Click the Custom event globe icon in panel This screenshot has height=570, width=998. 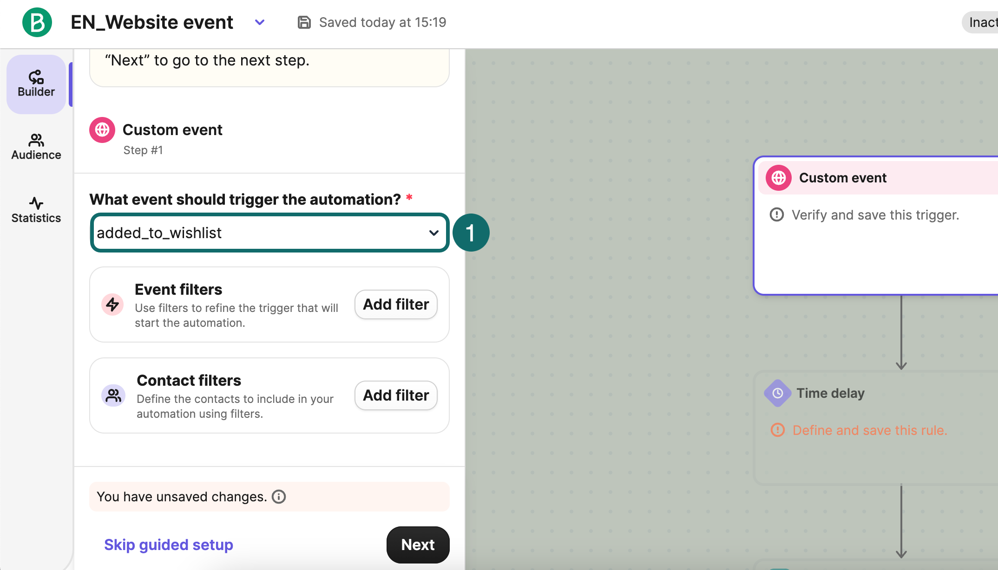102,130
